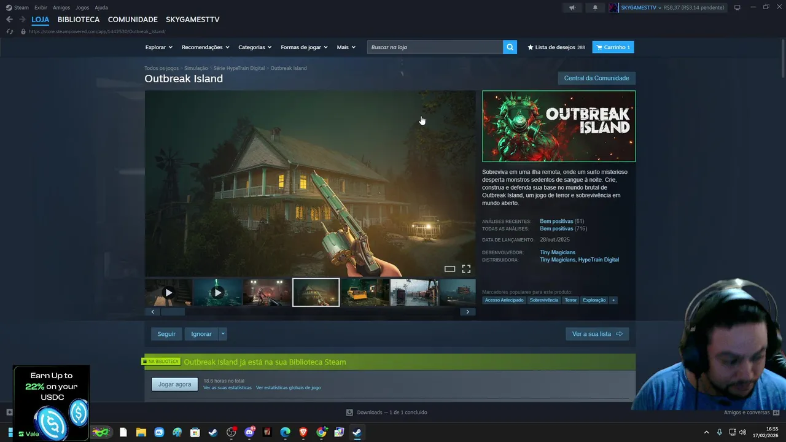Open Discord from the taskbar
This screenshot has width=786, height=442.
coord(249,432)
